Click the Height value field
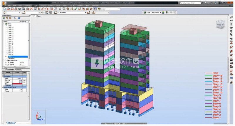235x126 pixels. [17, 82]
